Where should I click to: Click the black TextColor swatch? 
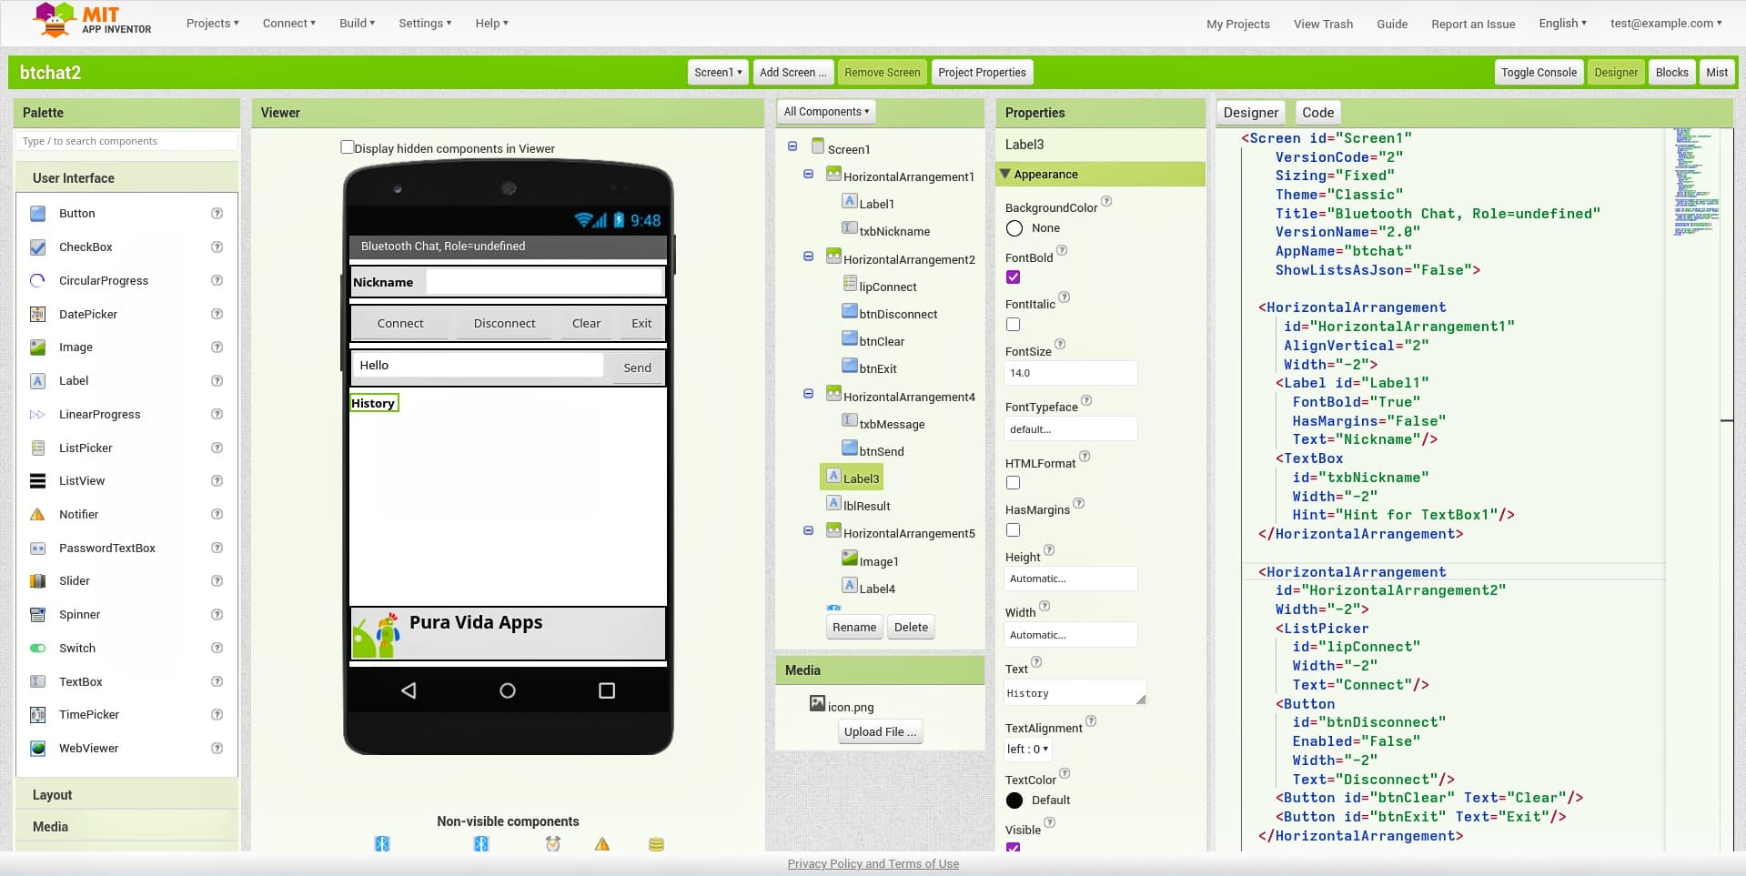1014,800
